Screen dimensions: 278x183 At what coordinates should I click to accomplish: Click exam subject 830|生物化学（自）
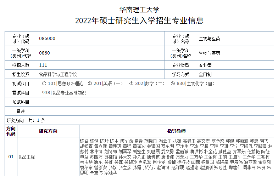[x=196, y=84]
